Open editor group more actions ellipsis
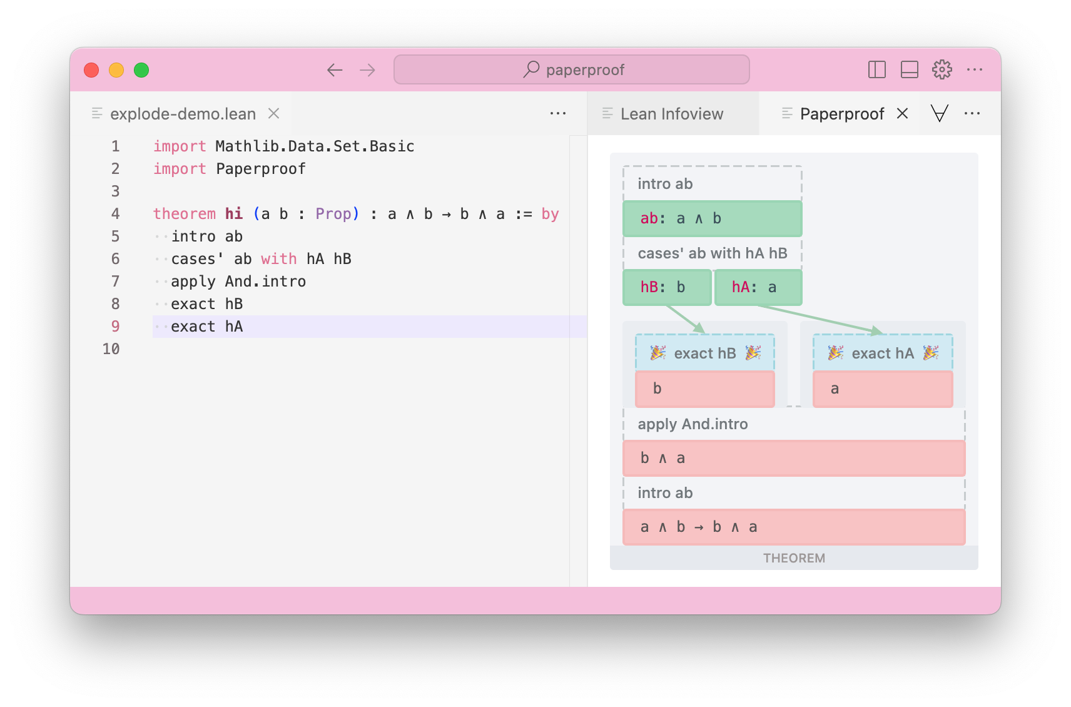 tap(557, 113)
